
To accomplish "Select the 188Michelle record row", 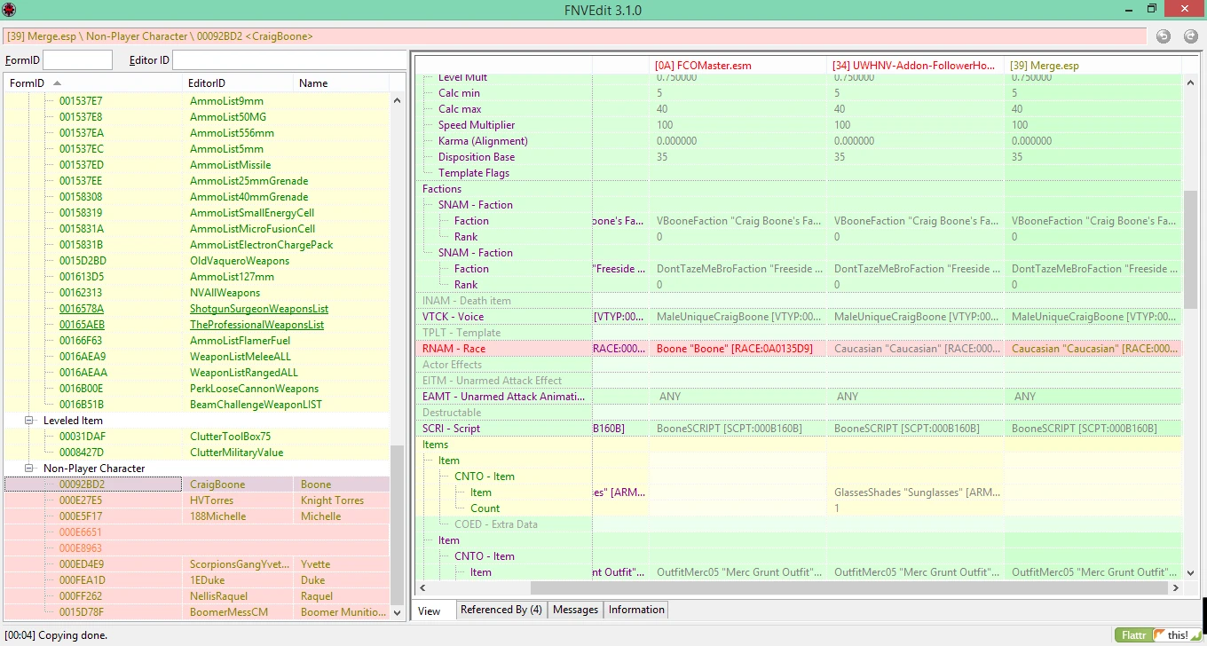I will pyautogui.click(x=196, y=516).
